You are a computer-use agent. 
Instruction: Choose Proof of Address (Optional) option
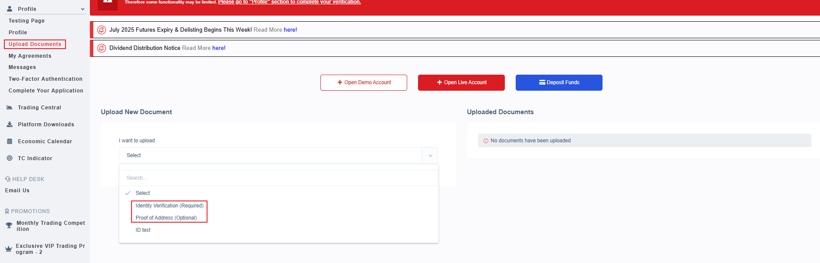(x=166, y=218)
